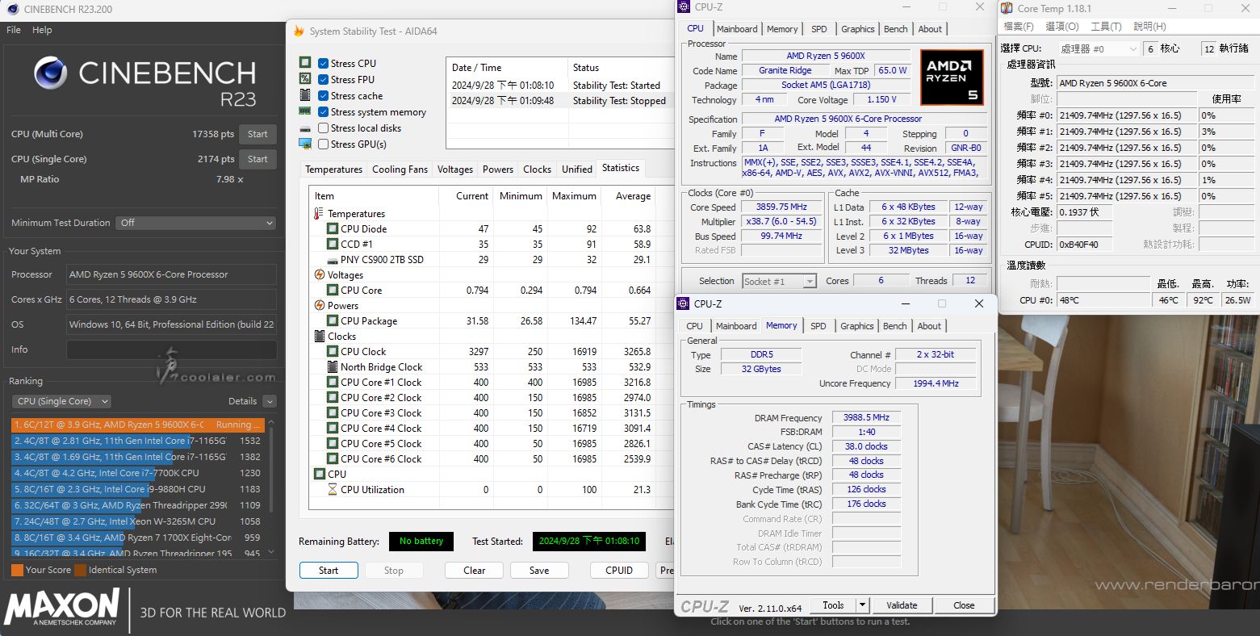Open the CPU-Z Socket #1 selection dropdown

[x=779, y=281]
